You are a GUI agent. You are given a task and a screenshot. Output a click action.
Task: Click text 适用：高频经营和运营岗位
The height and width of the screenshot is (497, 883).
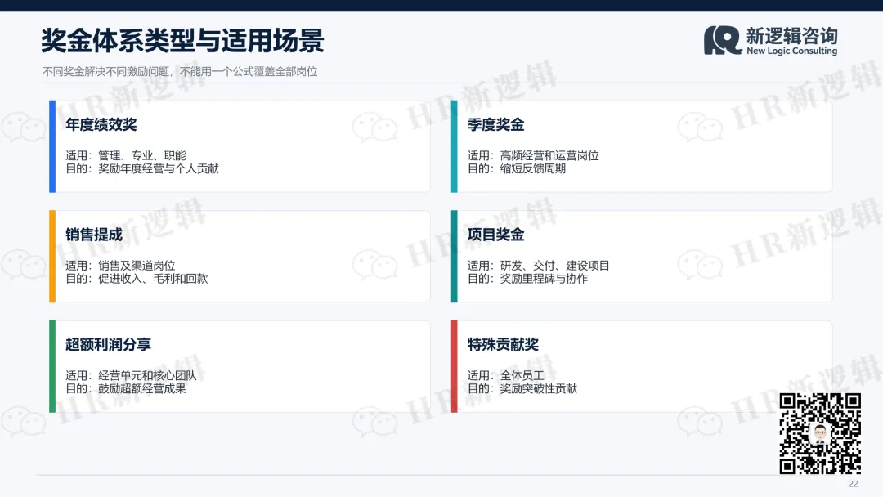coord(533,155)
